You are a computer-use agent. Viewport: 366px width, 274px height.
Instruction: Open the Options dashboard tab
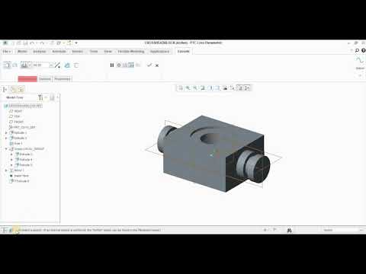coord(45,79)
